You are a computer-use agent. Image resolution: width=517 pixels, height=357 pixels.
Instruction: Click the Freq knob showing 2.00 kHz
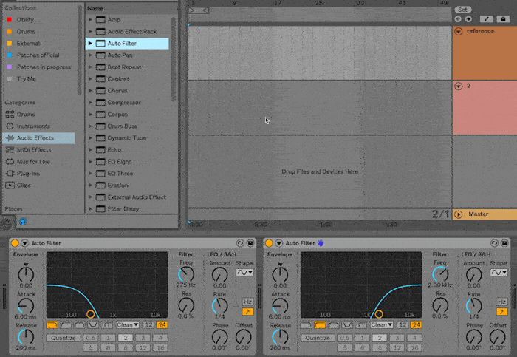point(440,274)
